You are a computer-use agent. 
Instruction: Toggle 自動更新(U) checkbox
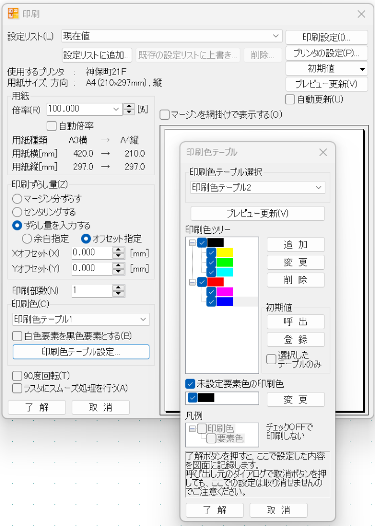tap(290, 99)
